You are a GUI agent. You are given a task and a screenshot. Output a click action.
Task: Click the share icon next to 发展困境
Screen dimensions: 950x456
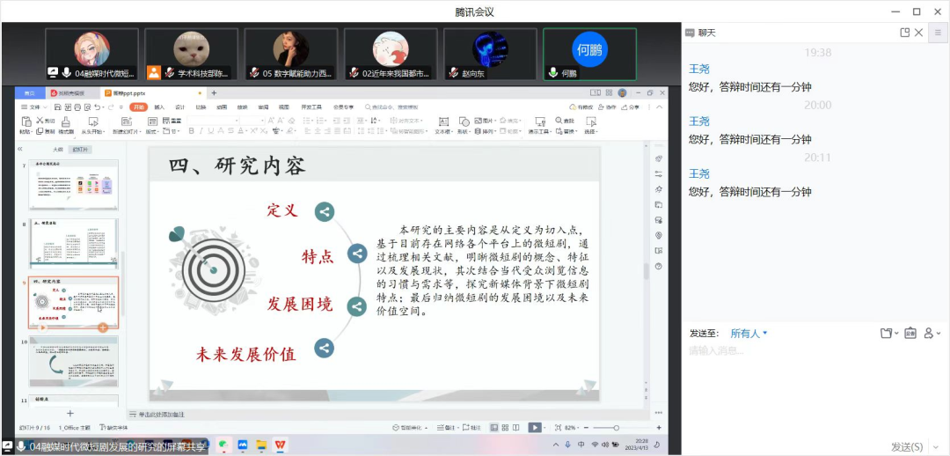point(356,306)
